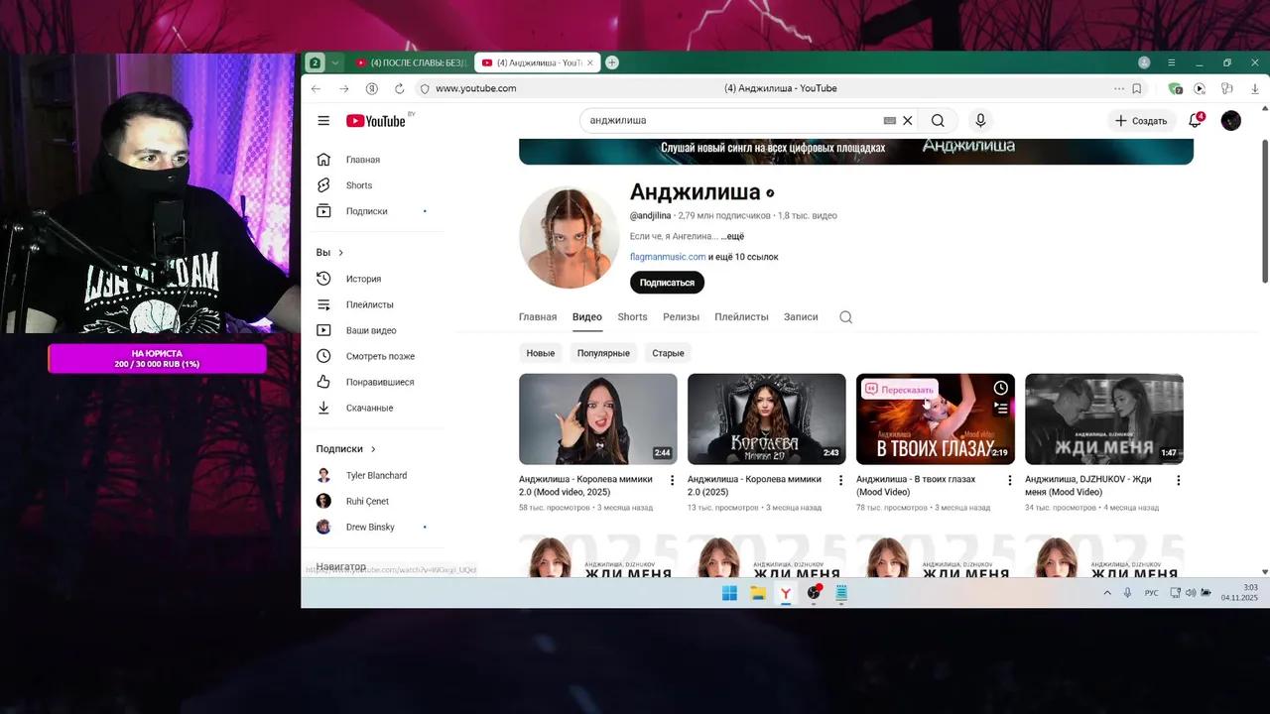Switch to the ПОСЛЕ СЛАВЫ browser tab
1270x714 pixels.
(x=410, y=62)
